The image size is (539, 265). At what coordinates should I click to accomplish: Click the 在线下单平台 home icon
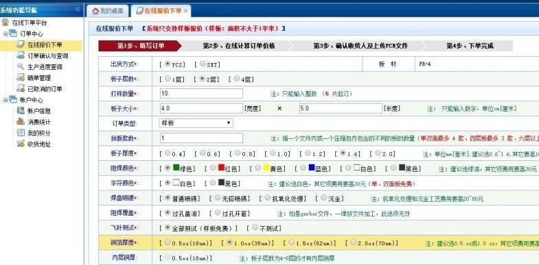pyautogui.click(x=5, y=23)
